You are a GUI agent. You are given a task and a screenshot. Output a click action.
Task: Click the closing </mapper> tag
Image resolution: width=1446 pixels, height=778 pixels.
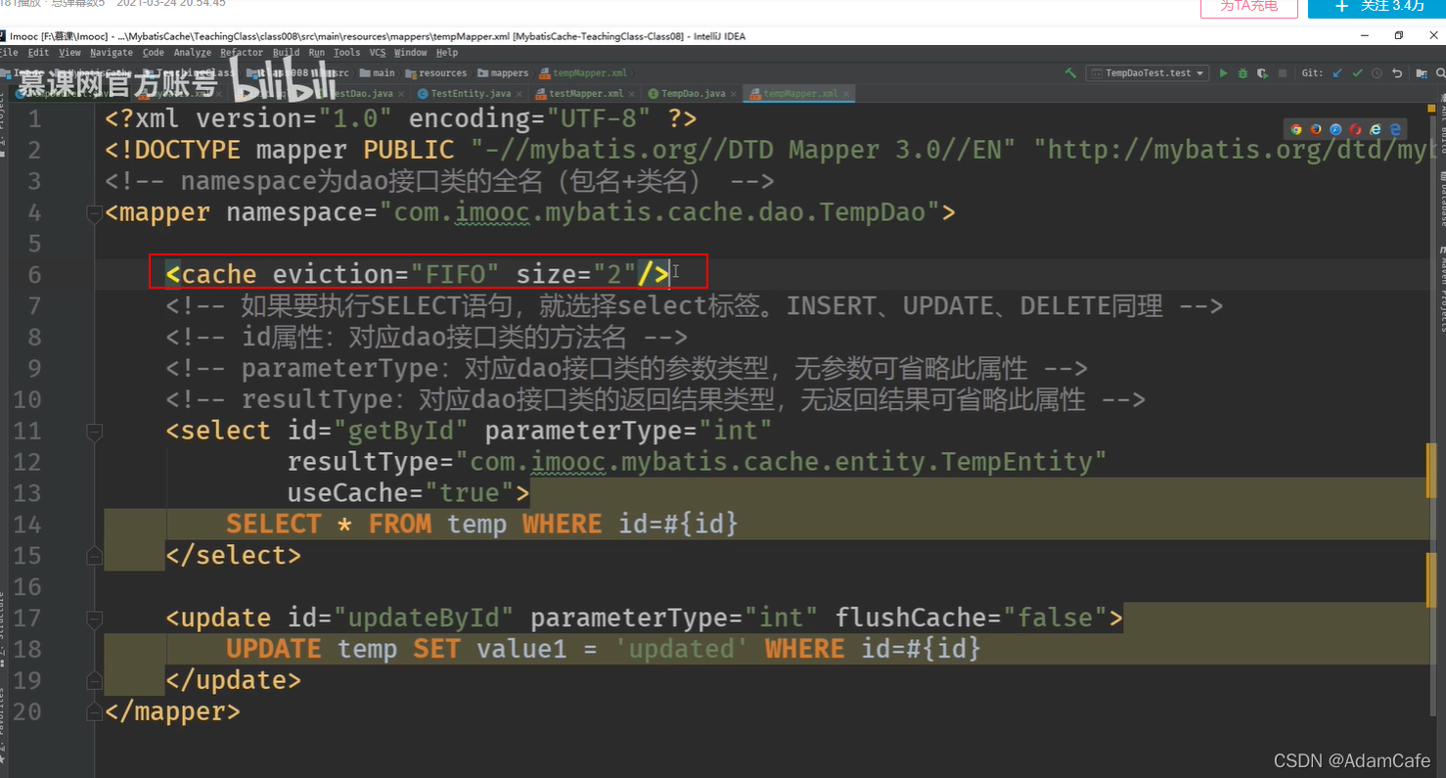pos(172,711)
